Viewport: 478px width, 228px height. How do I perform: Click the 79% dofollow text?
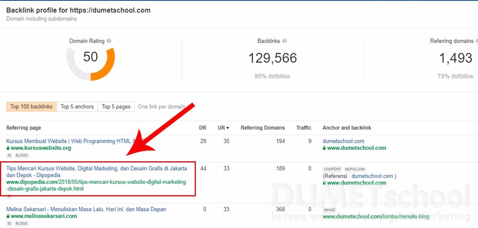(455, 76)
